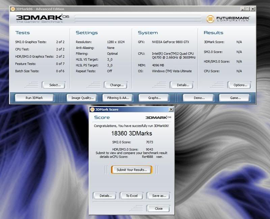Image resolution: width=270 pixels, height=219 pixels.
Task: Click the NVIDIA GeForce 9800 GTX text
Action: [170, 42]
